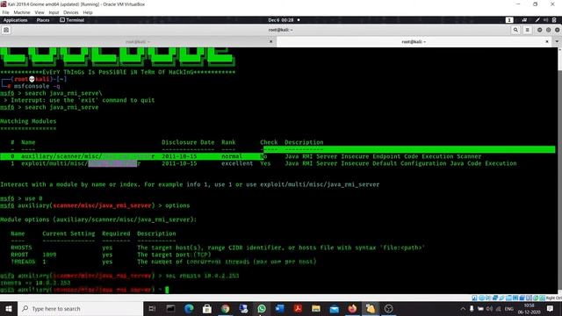The image size is (562, 316).
Task: Click the RPORT value 1099
Action: click(49, 255)
